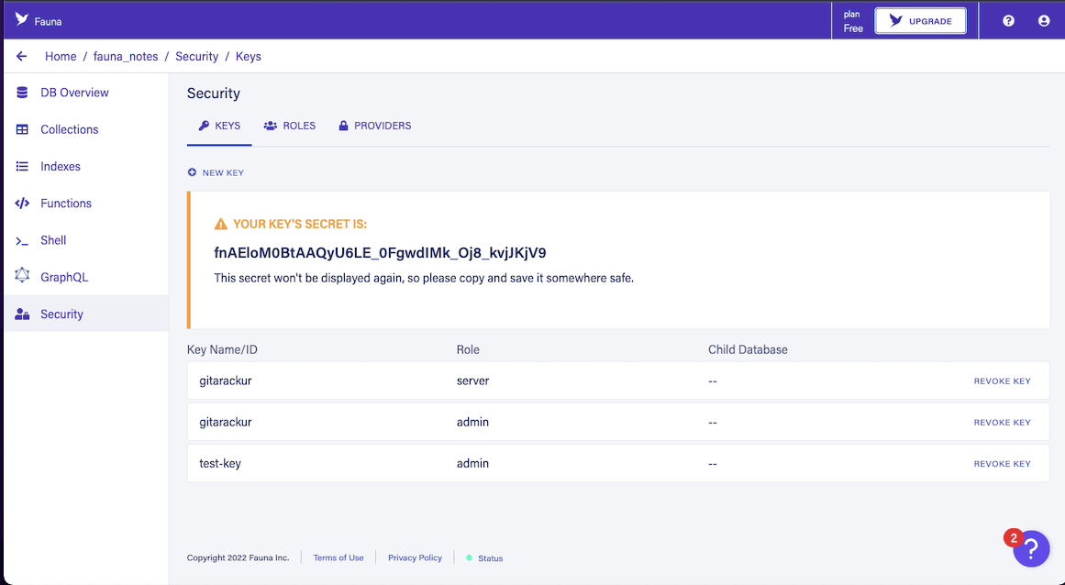
Task: Click the Functions code brackets icon
Action: point(22,203)
